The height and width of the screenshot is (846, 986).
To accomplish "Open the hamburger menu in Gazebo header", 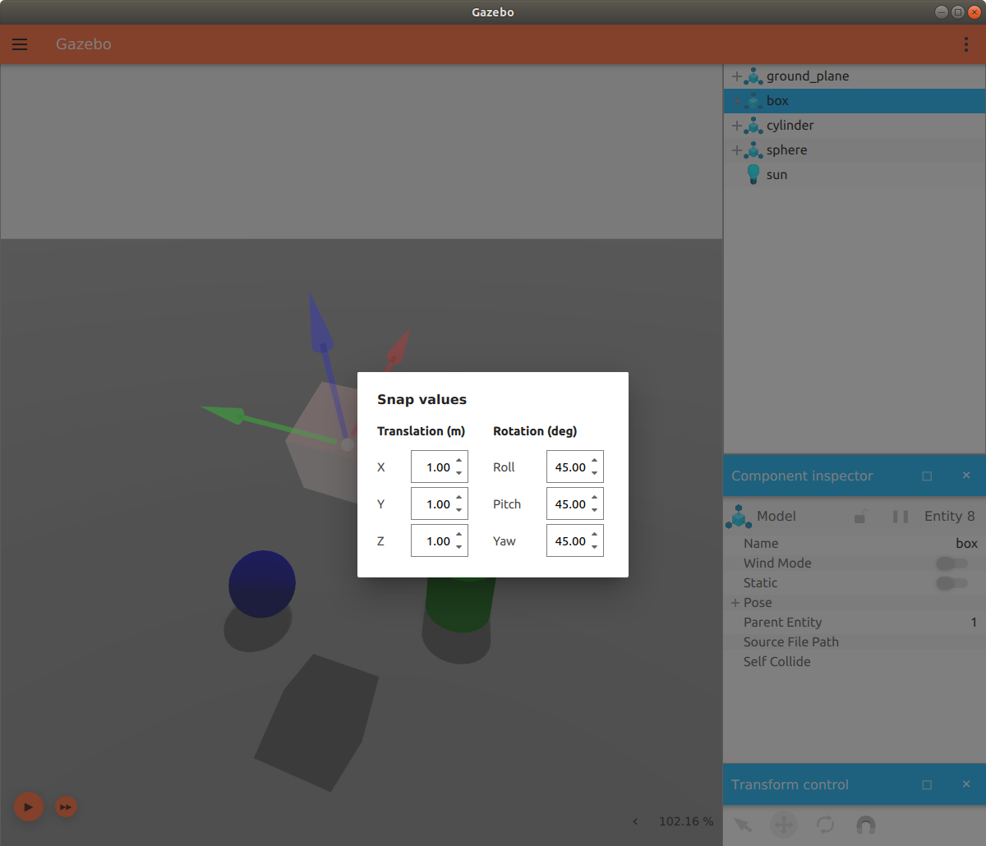I will [20, 44].
